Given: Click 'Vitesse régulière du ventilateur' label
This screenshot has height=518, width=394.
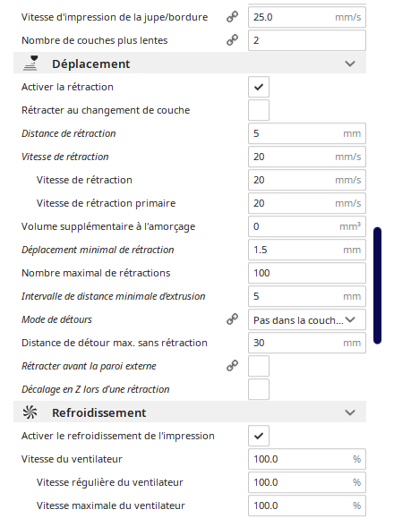Looking at the screenshot, I should click(x=110, y=482).
